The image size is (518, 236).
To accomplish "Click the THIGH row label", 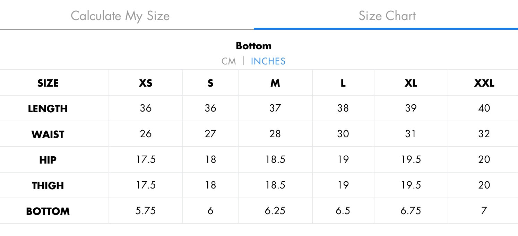I will 48,186.
